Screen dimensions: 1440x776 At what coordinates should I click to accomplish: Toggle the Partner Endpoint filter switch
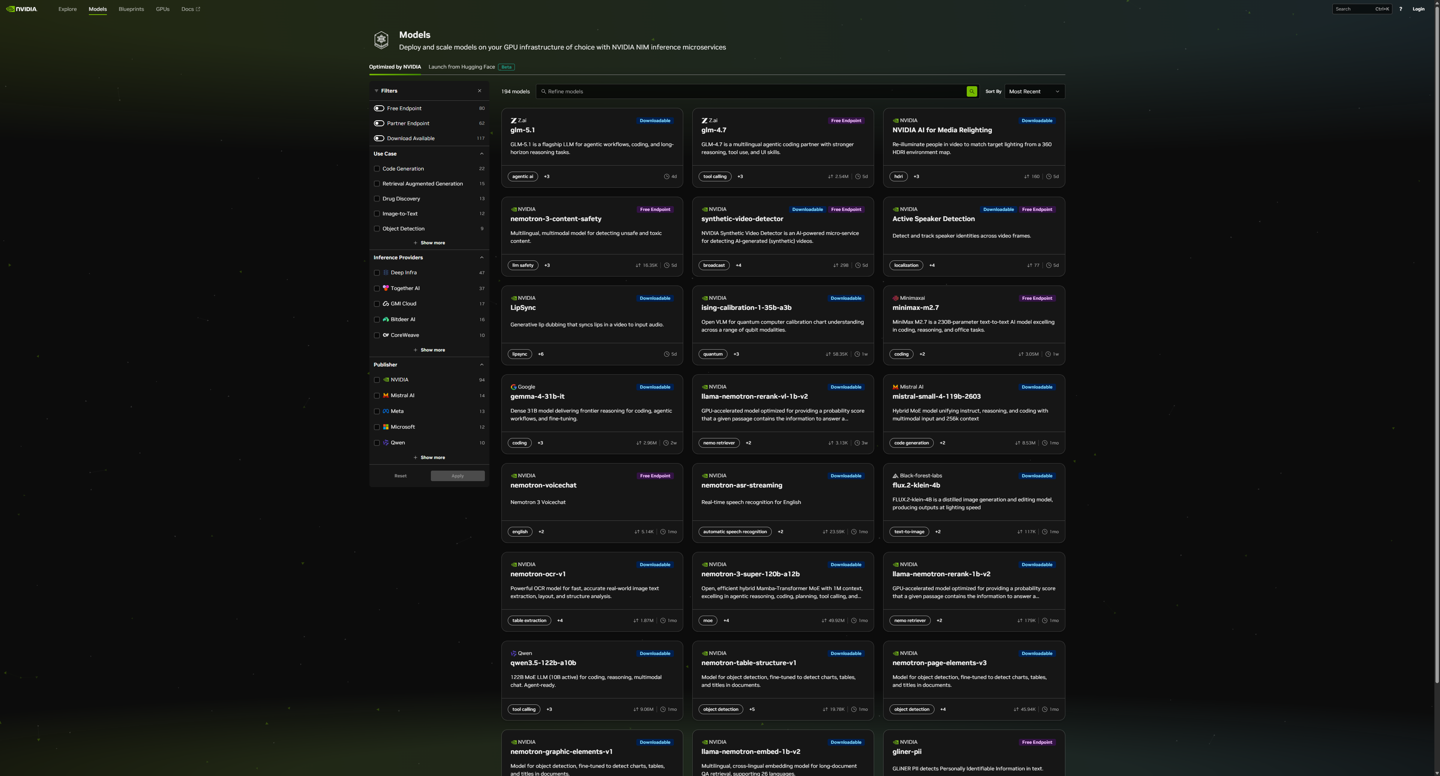point(379,124)
